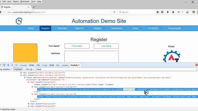Switch to the Firebug HTML tab
The height and width of the screenshot is (111, 198).
coord(32,65)
